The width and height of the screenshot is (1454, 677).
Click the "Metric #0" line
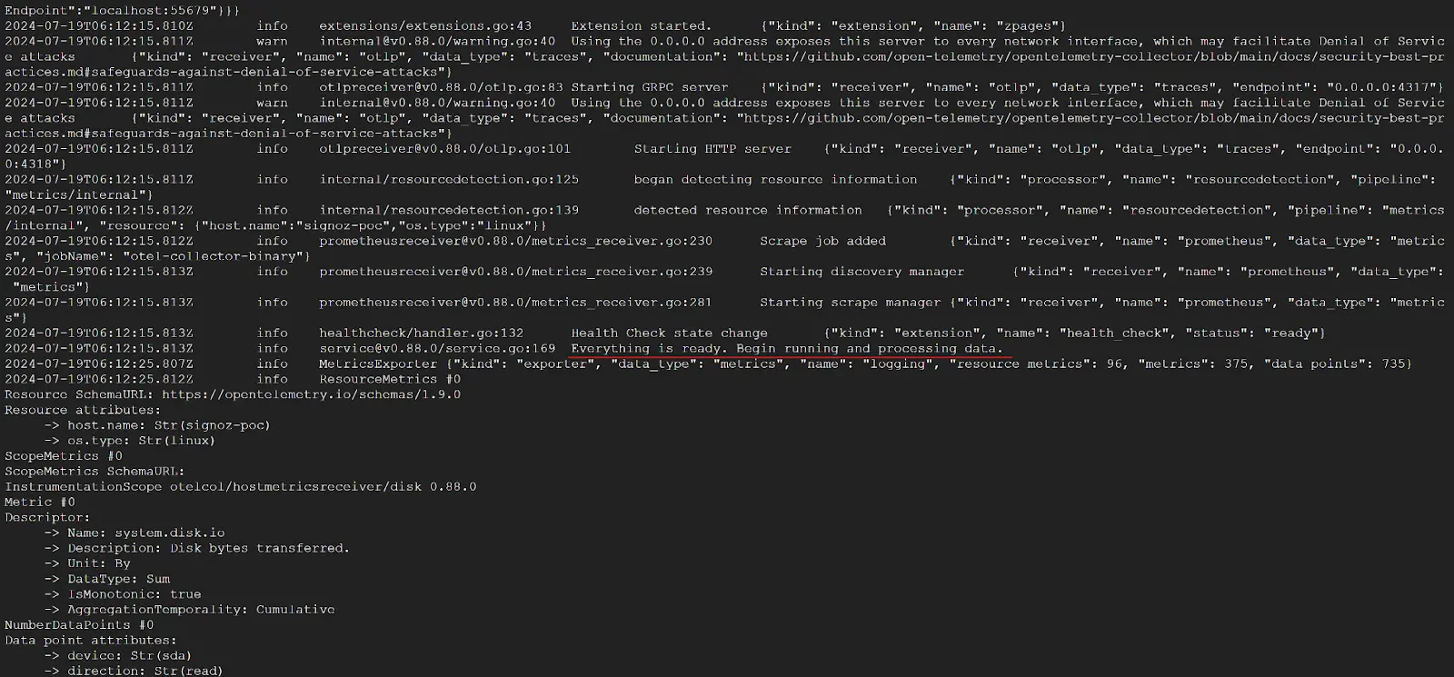click(40, 502)
